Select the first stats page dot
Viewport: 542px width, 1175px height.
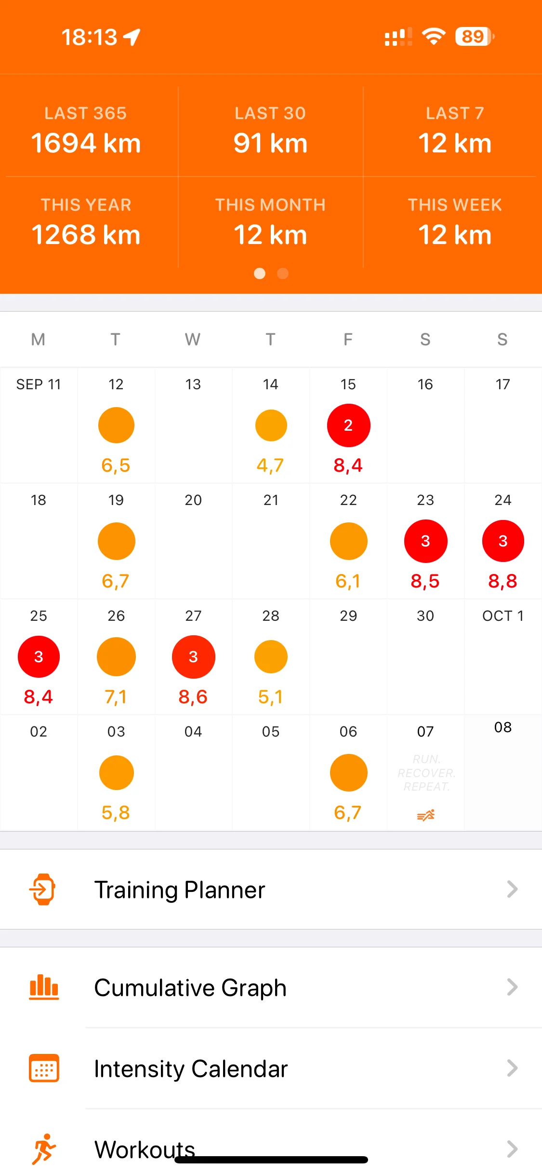pyautogui.click(x=260, y=273)
